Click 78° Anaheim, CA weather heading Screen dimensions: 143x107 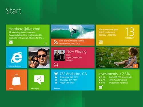pos(73,74)
